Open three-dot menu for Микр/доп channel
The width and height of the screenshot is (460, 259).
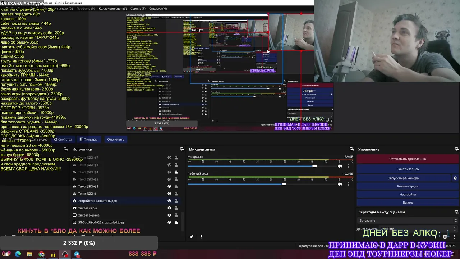(349, 166)
